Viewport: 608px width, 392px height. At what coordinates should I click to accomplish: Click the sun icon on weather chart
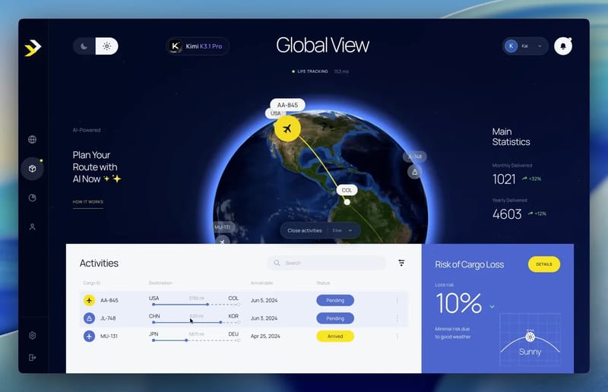tap(530, 337)
